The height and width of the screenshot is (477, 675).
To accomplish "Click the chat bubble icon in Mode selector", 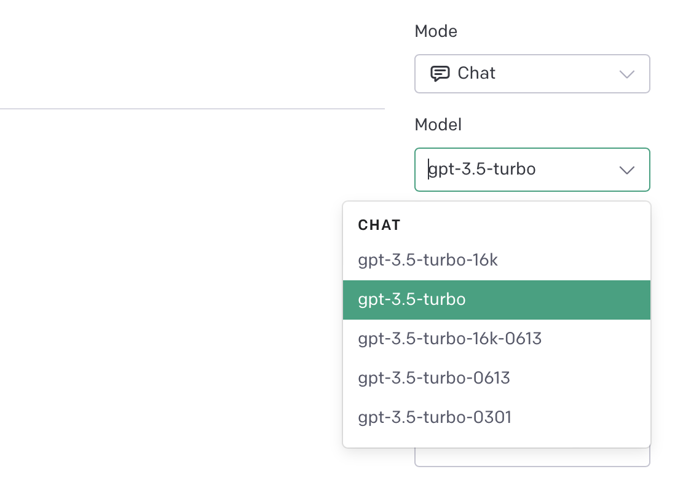I will click(440, 74).
